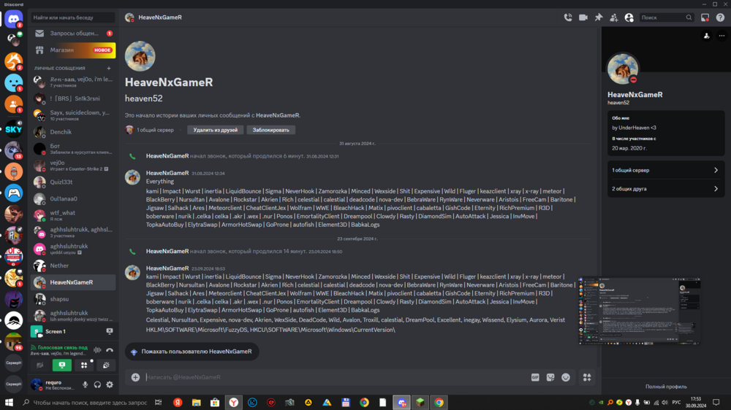Click friend icon in profile panel
731x410 pixels.
pos(707,36)
